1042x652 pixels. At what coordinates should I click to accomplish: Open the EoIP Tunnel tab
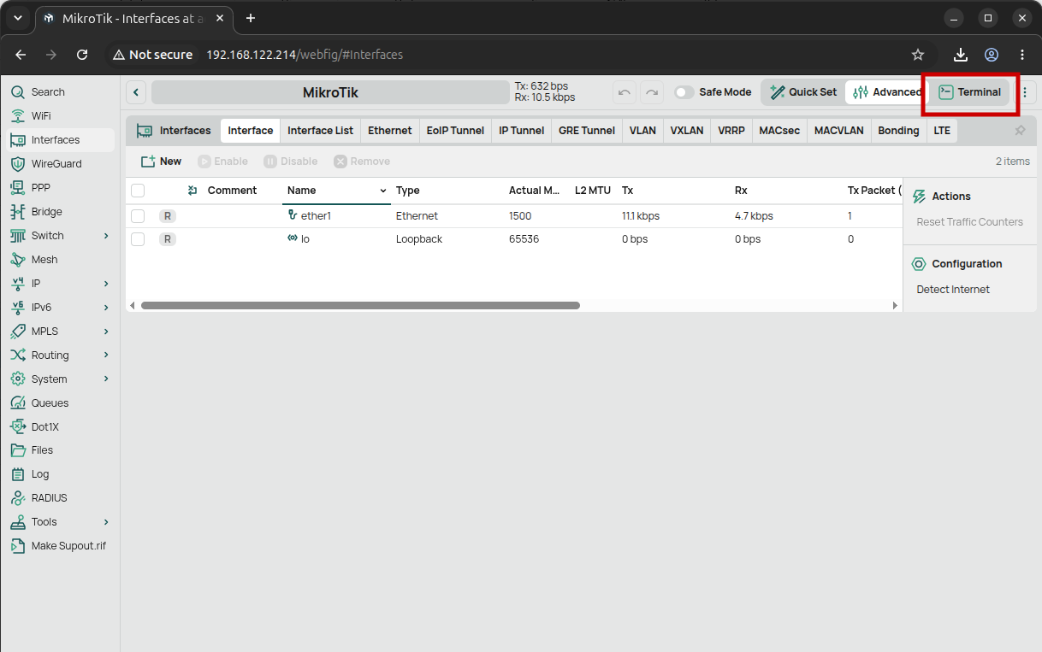[455, 131]
